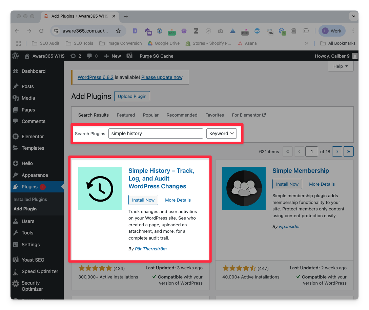Go to the next results page

[x=337, y=151]
